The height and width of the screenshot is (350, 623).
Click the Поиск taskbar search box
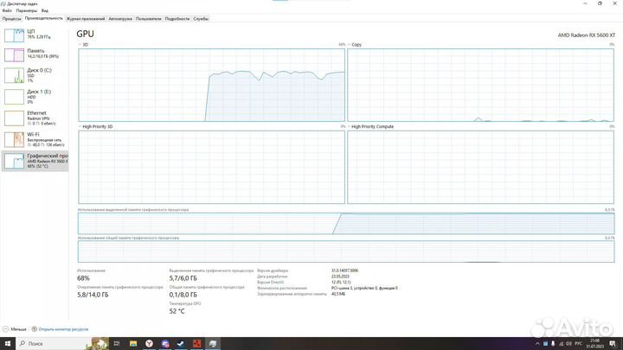click(x=52, y=344)
